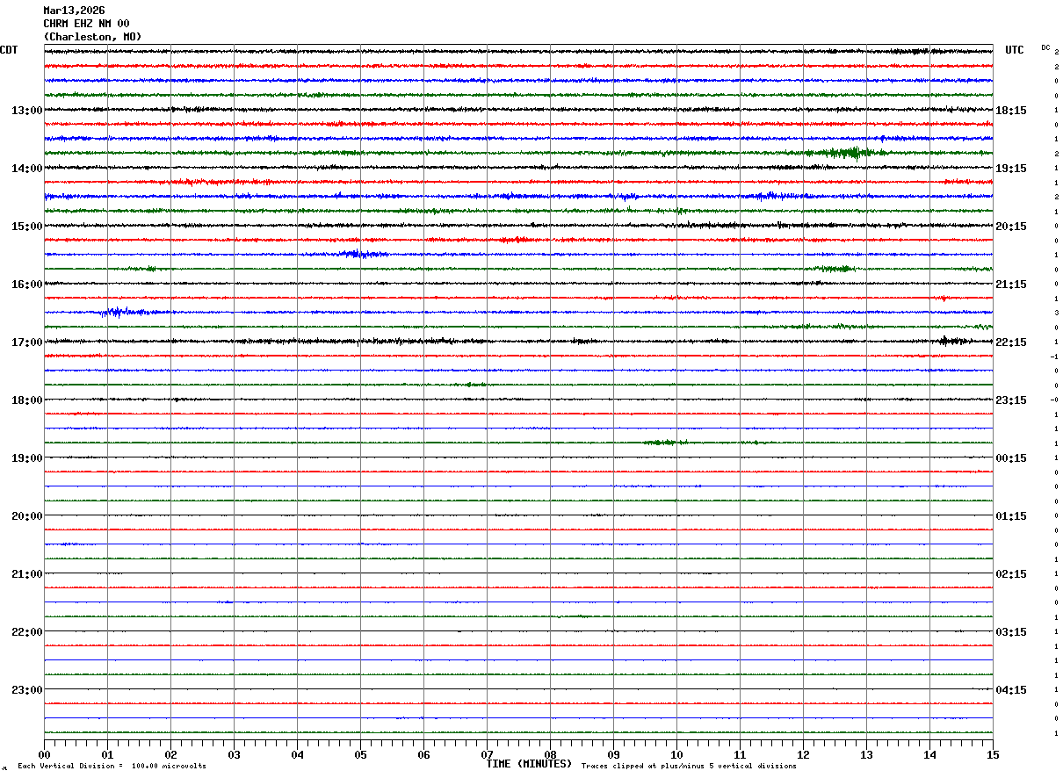The height and width of the screenshot is (778, 1063).
Task: Select minute 15 on bottom time axis
Action: (993, 754)
